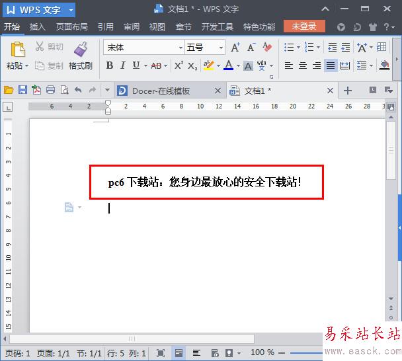This screenshot has height=361, width=402.
Task: Open the table borders grid icon
Action: (382, 47)
